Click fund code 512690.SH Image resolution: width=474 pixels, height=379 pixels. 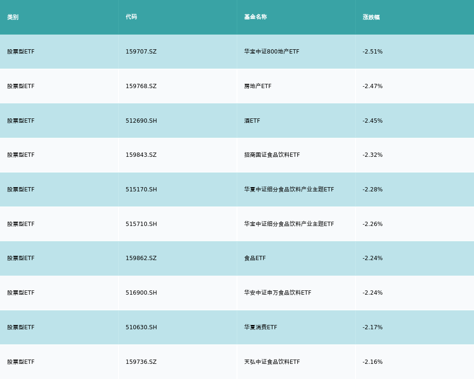[x=141, y=121]
